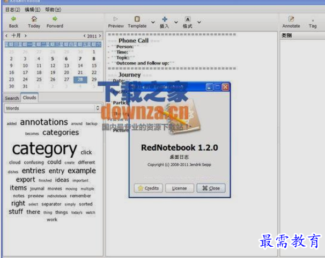Expand the Insert dropdown arrow
The height and width of the screenshot is (258, 325).
[x=176, y=22]
